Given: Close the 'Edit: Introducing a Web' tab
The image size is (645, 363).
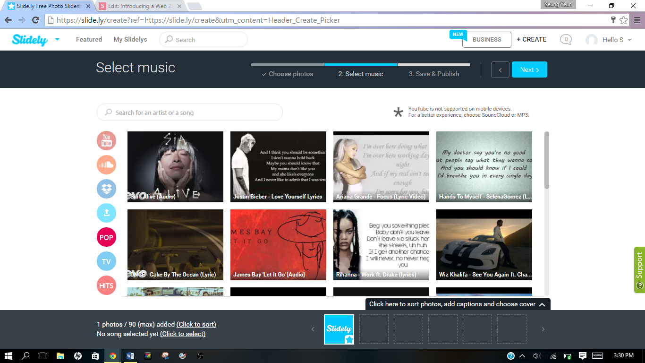Looking at the screenshot, I should [x=179, y=7].
